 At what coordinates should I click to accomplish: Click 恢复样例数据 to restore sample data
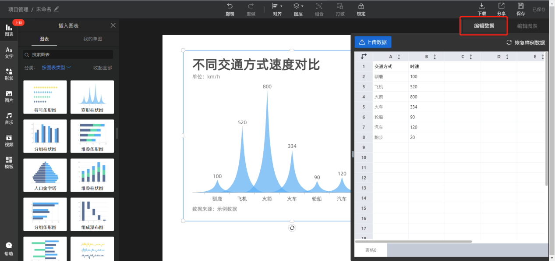click(x=526, y=43)
